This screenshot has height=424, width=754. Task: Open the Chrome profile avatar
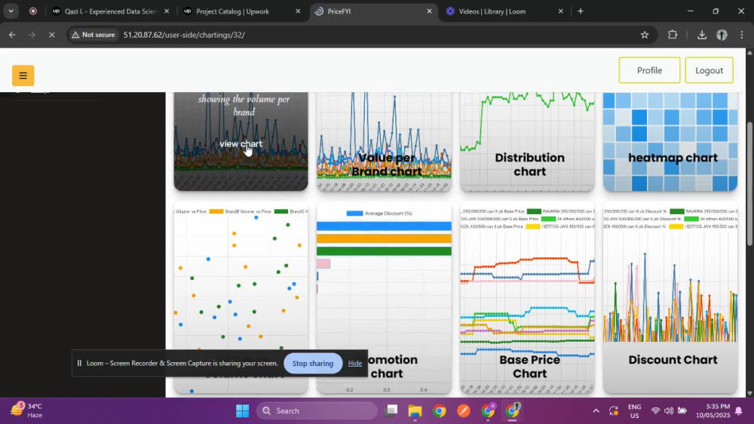[x=722, y=35]
